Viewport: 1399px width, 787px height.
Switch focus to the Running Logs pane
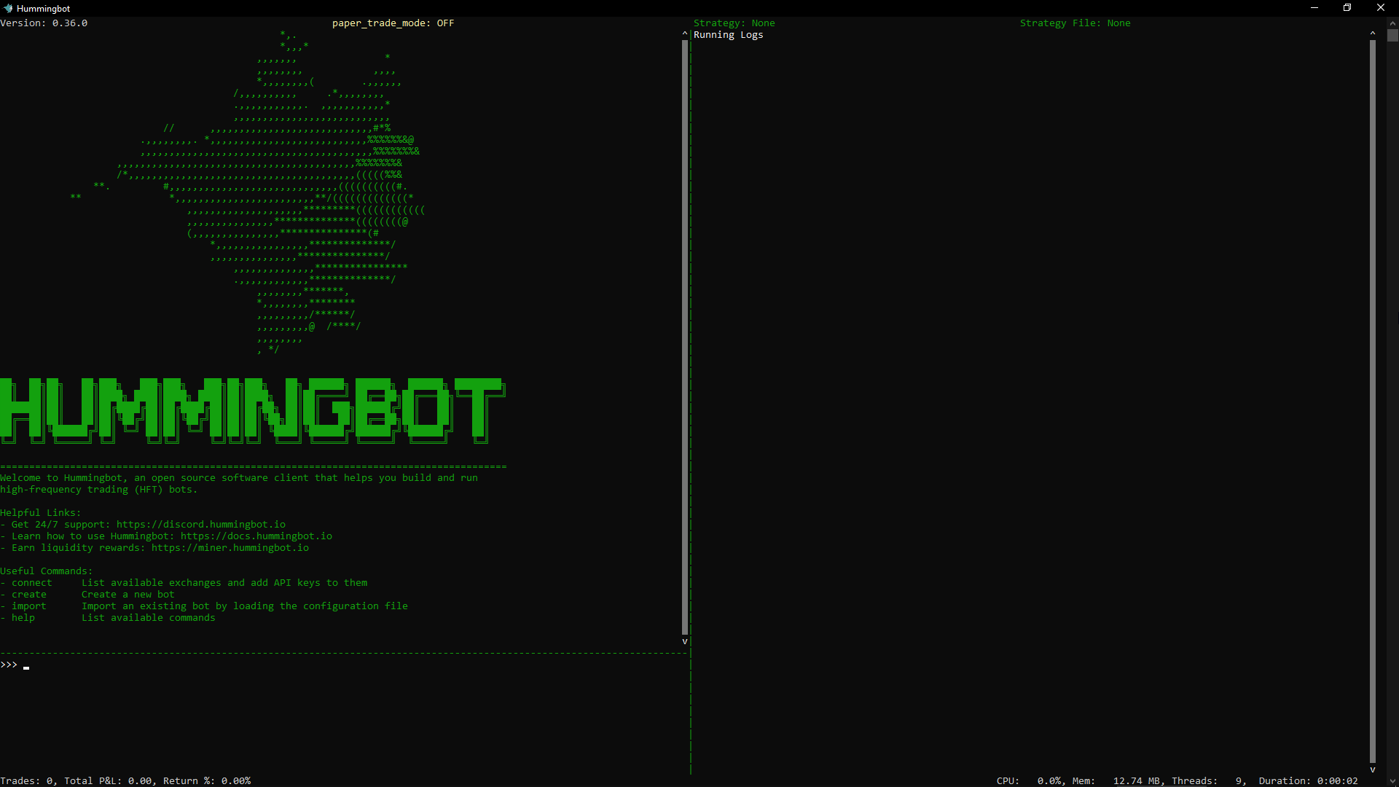click(1020, 364)
